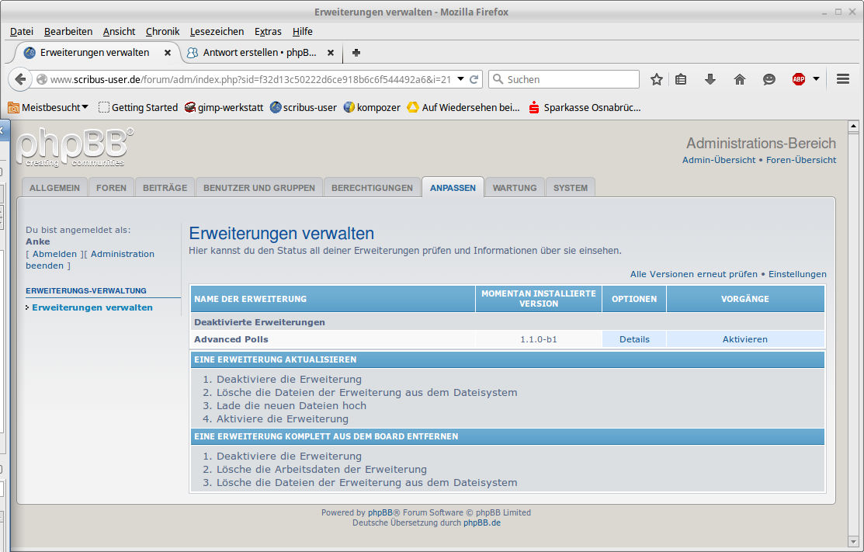
Task: Open the gimp-werkstatt bookmark
Action: tap(224, 107)
